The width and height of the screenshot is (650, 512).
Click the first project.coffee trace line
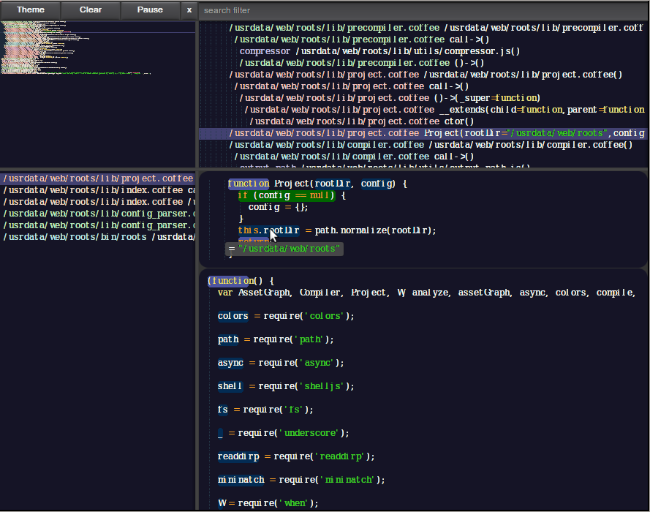coord(426,75)
